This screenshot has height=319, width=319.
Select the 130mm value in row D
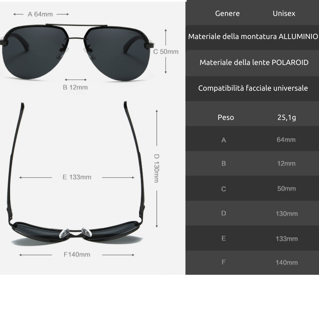coord(287,214)
